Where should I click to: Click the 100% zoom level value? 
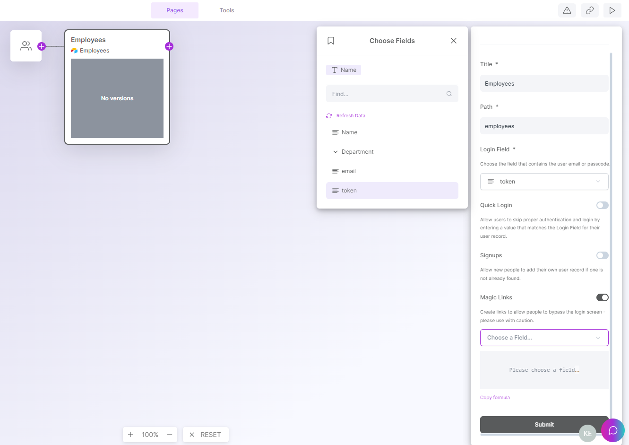tap(150, 435)
